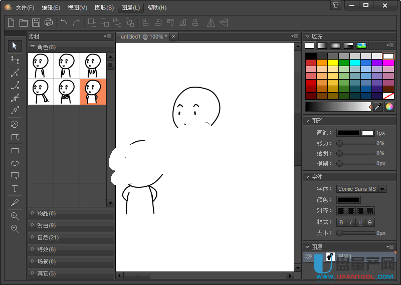The width and height of the screenshot is (401, 285).
Task: Pick the ellipse shape tool
Action: tap(15, 163)
